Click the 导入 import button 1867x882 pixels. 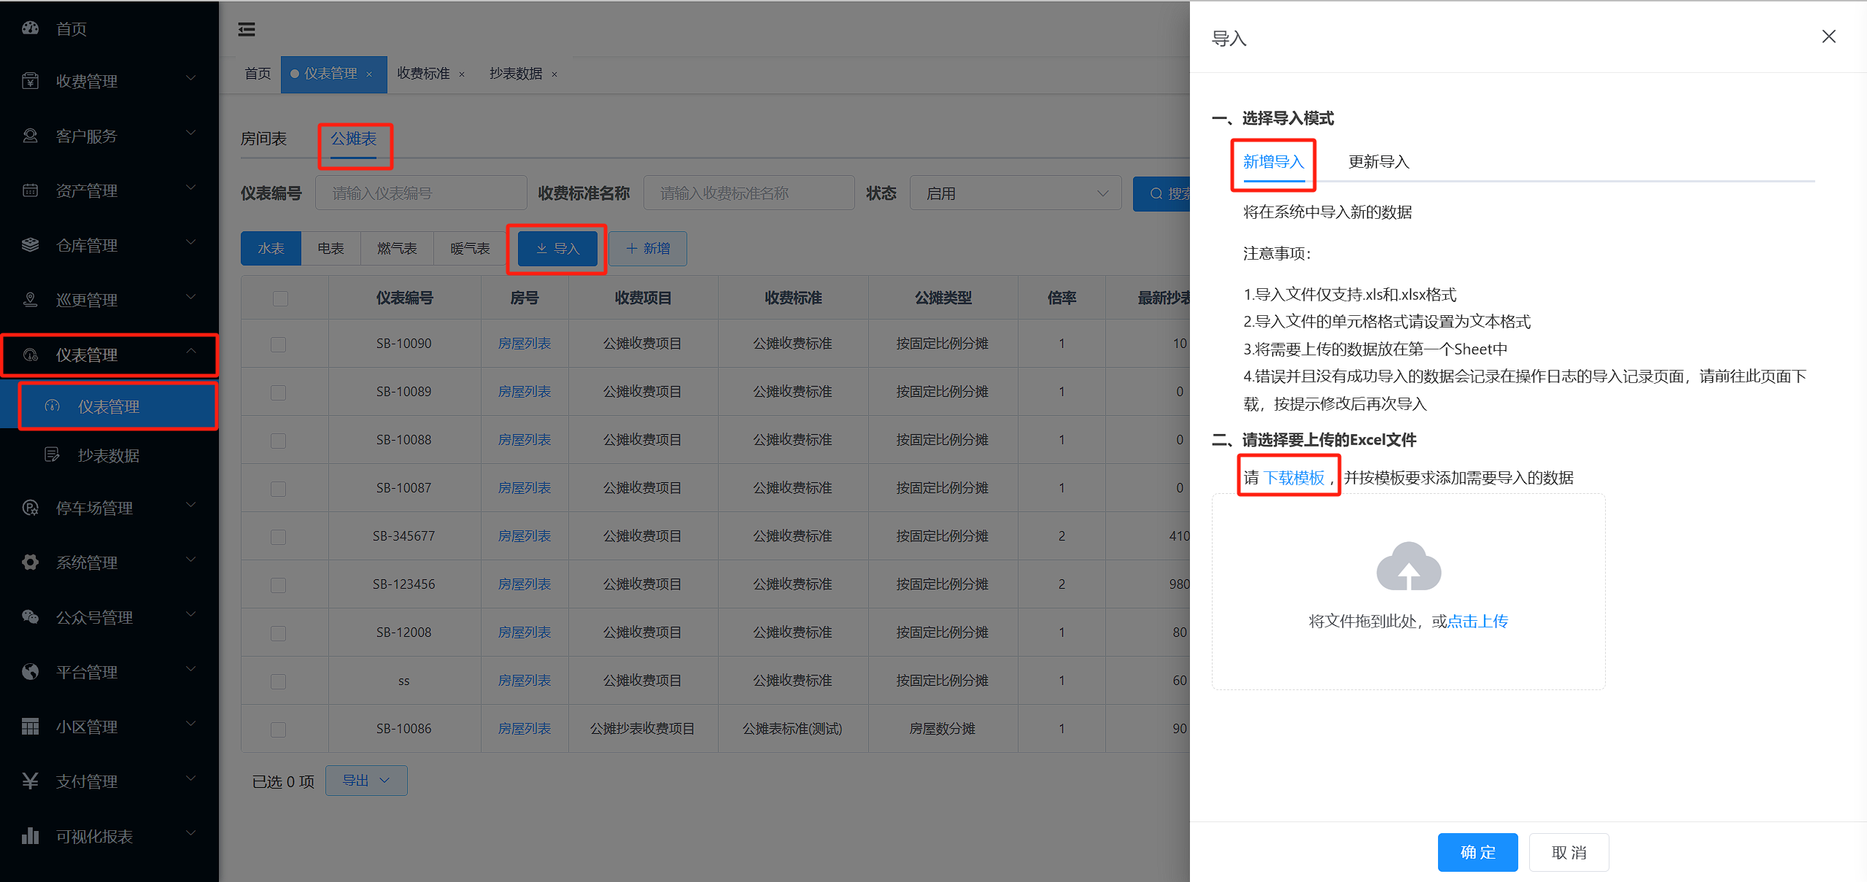[557, 249]
